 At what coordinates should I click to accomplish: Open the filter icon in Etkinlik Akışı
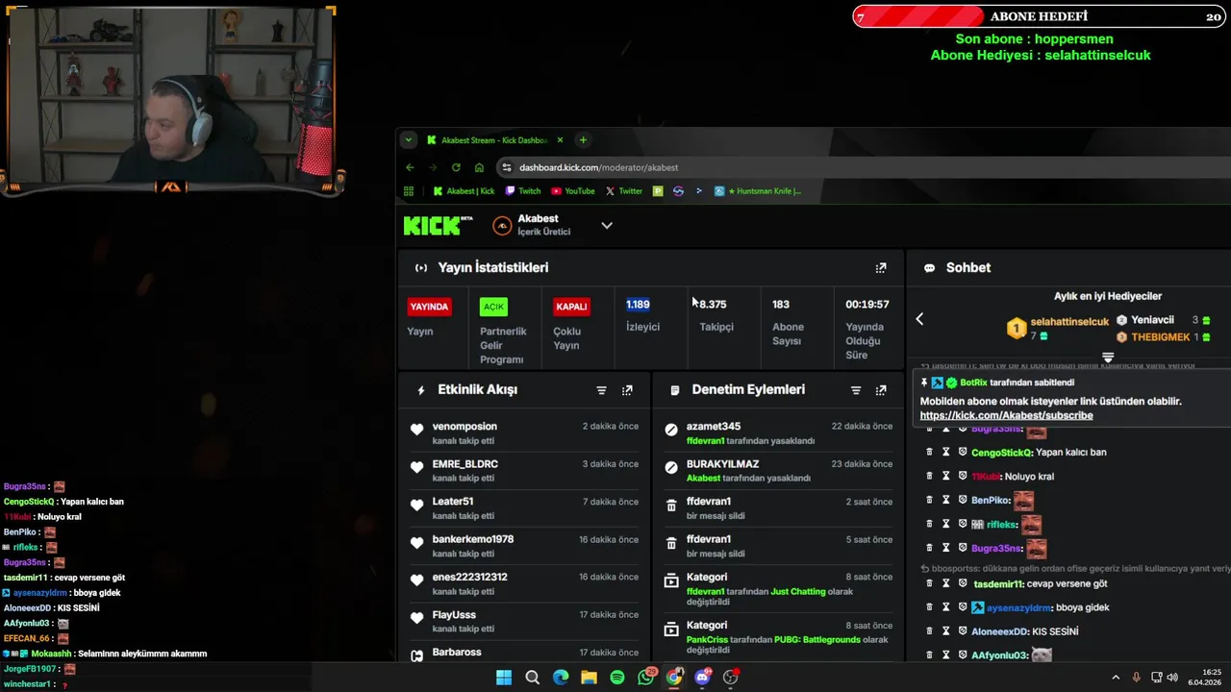coord(601,390)
